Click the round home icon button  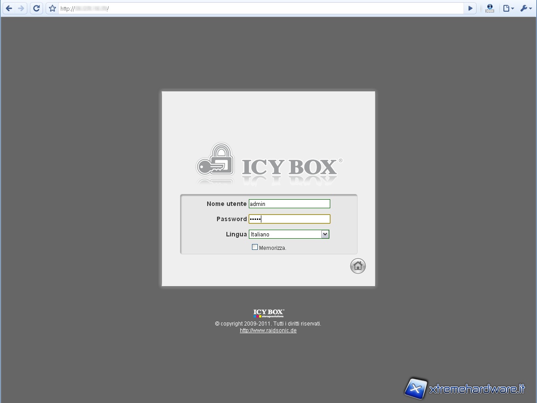(358, 266)
